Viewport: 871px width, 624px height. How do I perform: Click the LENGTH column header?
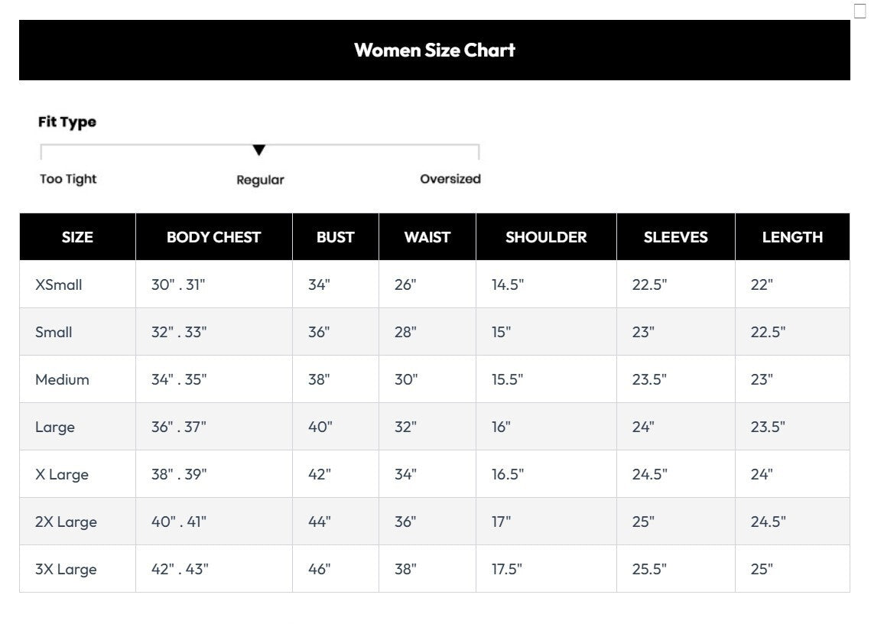coord(792,237)
